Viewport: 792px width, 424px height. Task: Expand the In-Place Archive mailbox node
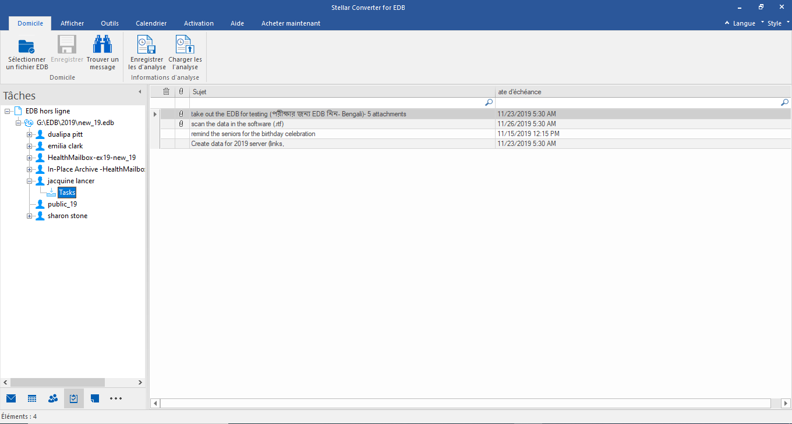click(29, 169)
